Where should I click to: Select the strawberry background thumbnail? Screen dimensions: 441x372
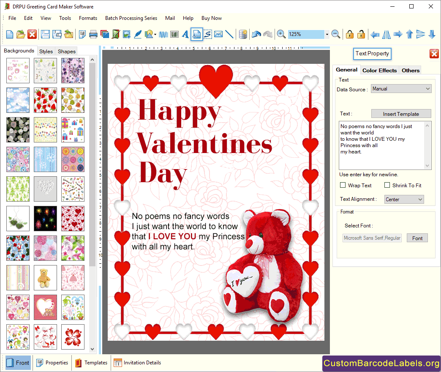(x=45, y=100)
